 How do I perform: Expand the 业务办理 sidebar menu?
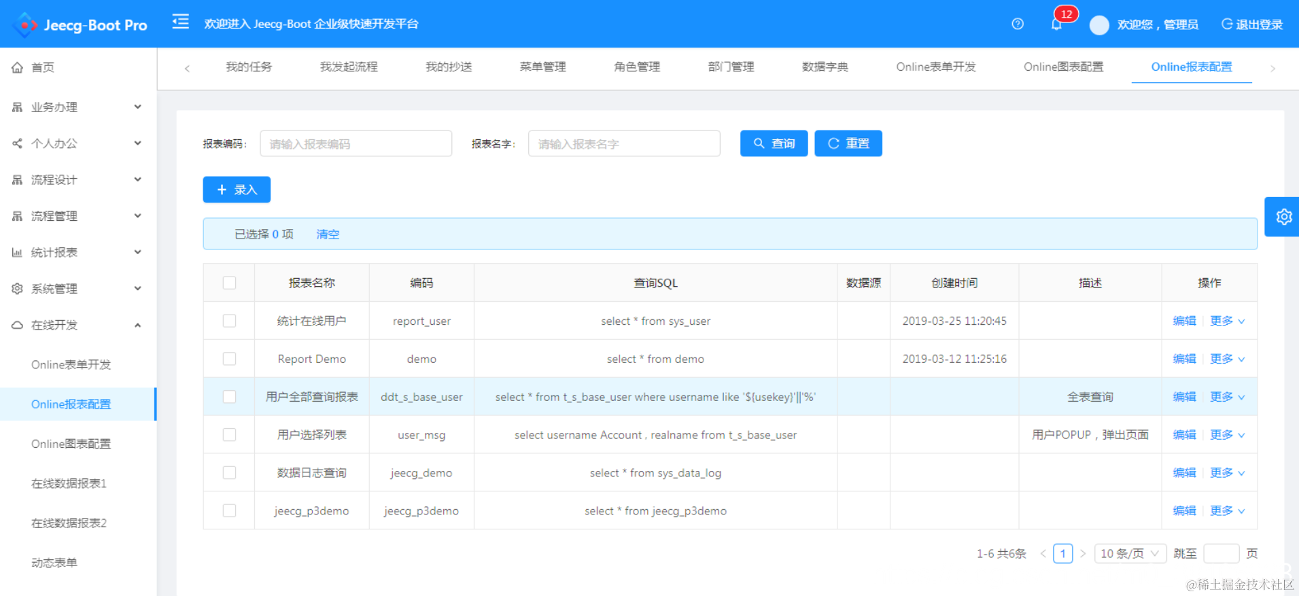click(78, 107)
